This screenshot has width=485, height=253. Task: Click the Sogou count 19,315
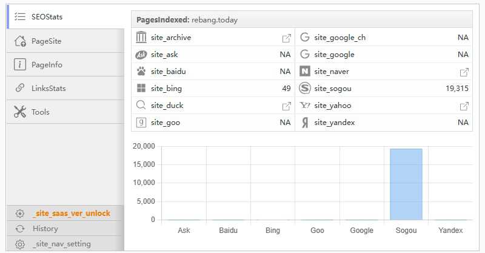click(457, 89)
